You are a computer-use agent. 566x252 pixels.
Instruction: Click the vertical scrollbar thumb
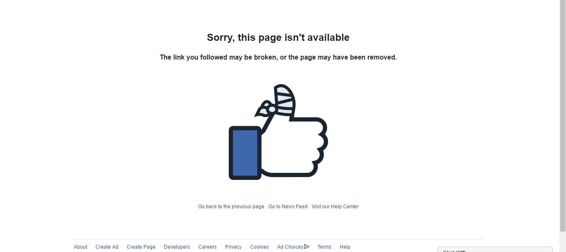click(563, 115)
